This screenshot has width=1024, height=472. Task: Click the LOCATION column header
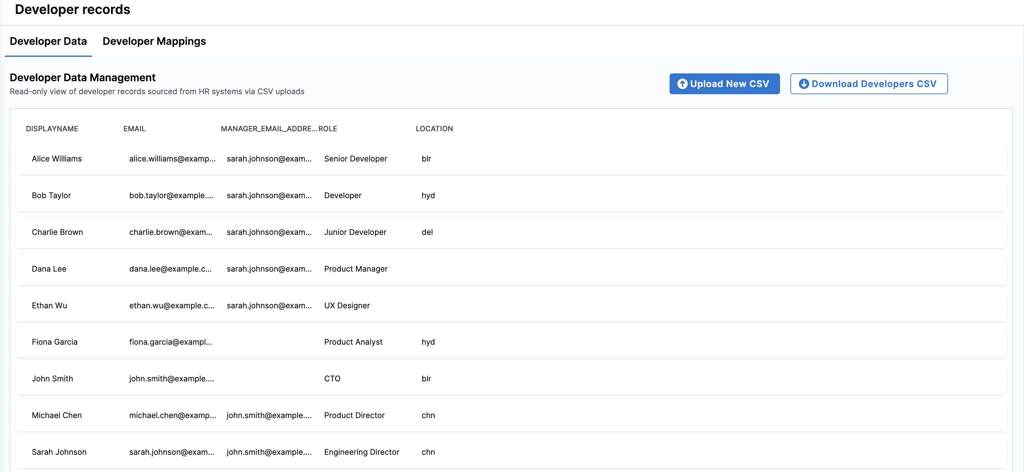pyautogui.click(x=434, y=129)
